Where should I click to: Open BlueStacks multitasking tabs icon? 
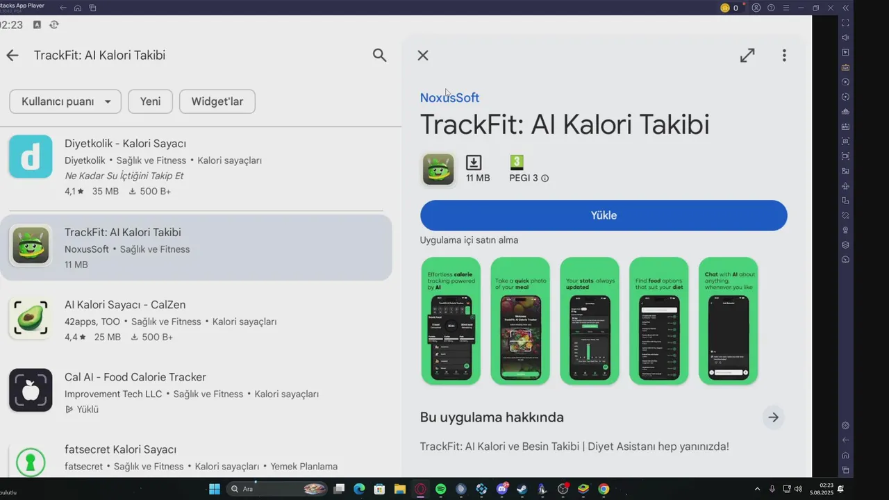click(92, 8)
